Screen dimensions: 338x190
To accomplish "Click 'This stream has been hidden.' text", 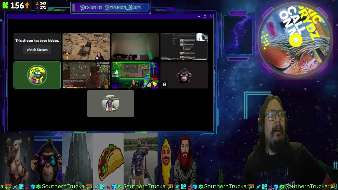I will [x=37, y=41].
